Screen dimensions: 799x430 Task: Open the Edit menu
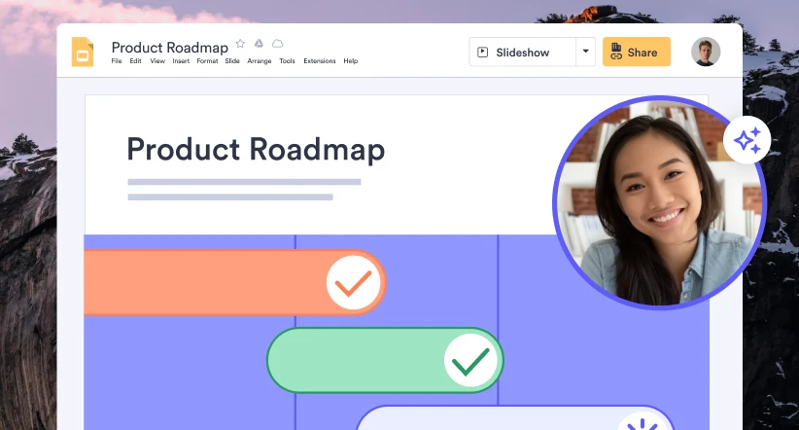(135, 60)
